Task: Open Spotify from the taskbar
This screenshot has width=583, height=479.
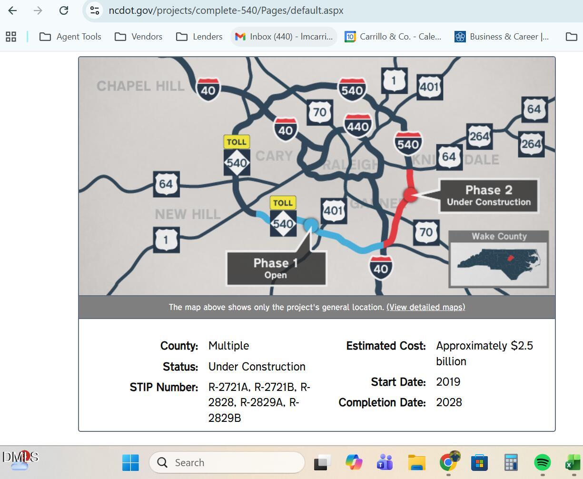Action: pos(542,462)
